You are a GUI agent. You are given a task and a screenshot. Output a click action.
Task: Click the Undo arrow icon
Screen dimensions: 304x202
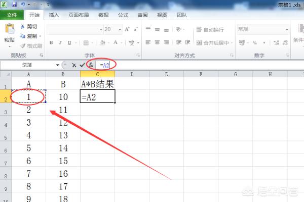(x=23, y=4)
